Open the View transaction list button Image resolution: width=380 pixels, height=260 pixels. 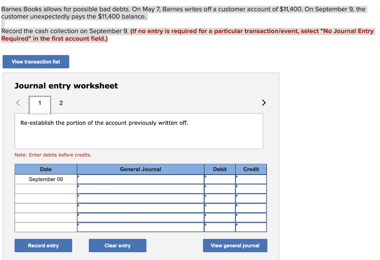[x=36, y=62]
